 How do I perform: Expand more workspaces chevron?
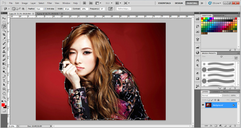coord(202,3)
